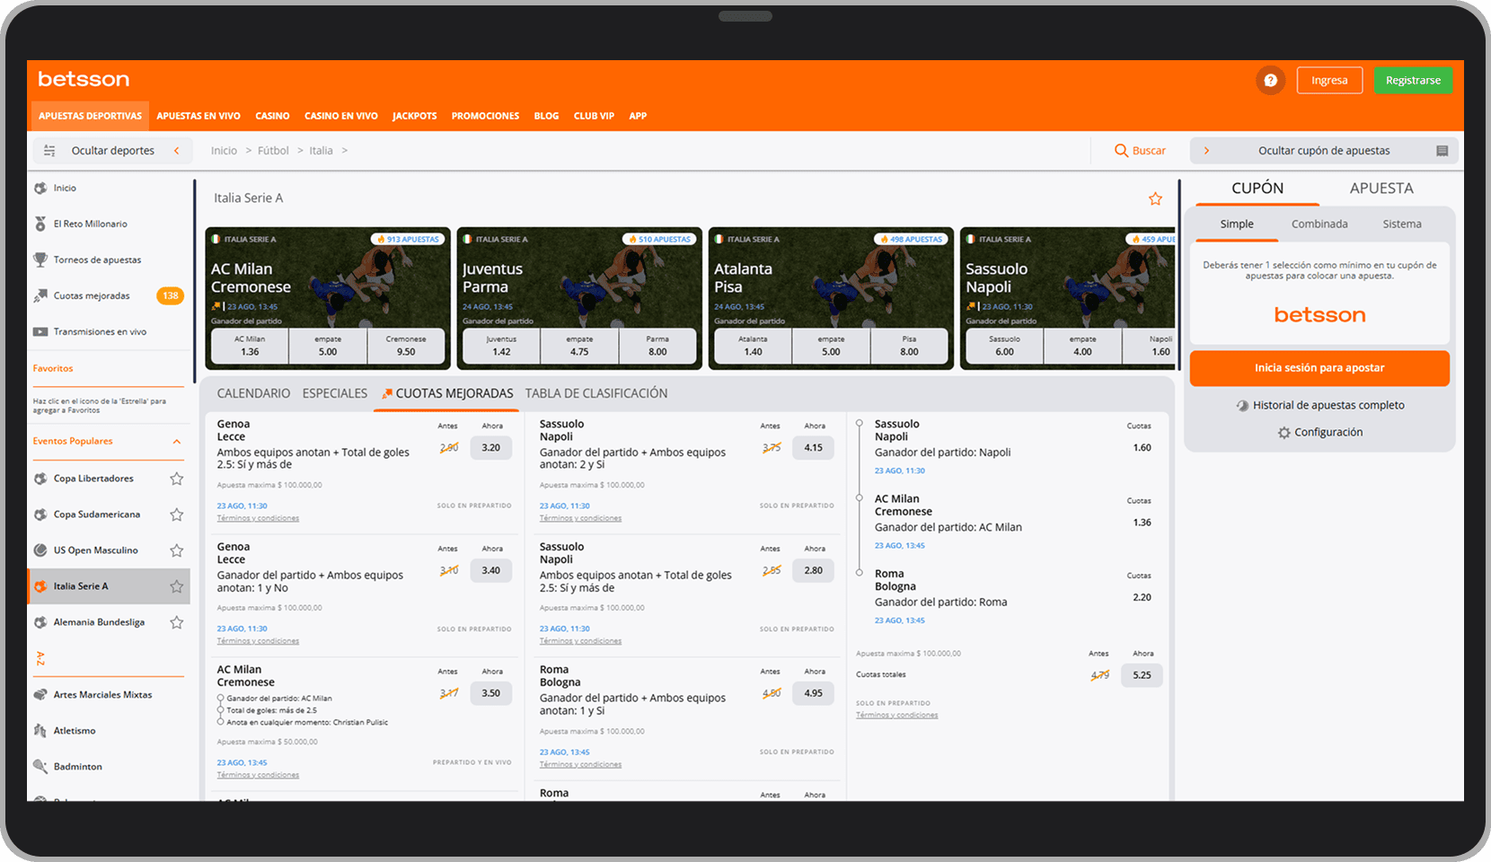Favorite Italia Serie A with header star
Screen dimensions: 1491x862
pyautogui.click(x=1155, y=198)
